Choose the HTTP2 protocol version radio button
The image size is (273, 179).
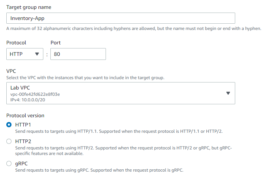tap(9, 141)
